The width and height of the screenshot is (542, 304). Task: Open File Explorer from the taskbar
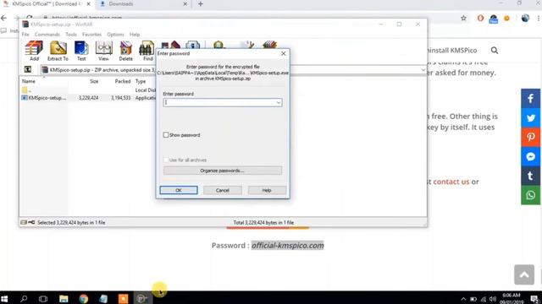click(x=64, y=299)
